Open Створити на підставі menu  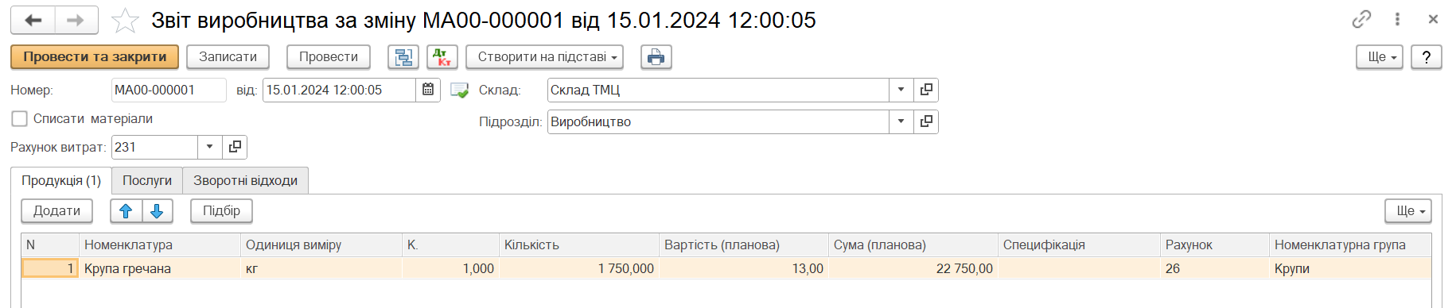click(x=544, y=57)
